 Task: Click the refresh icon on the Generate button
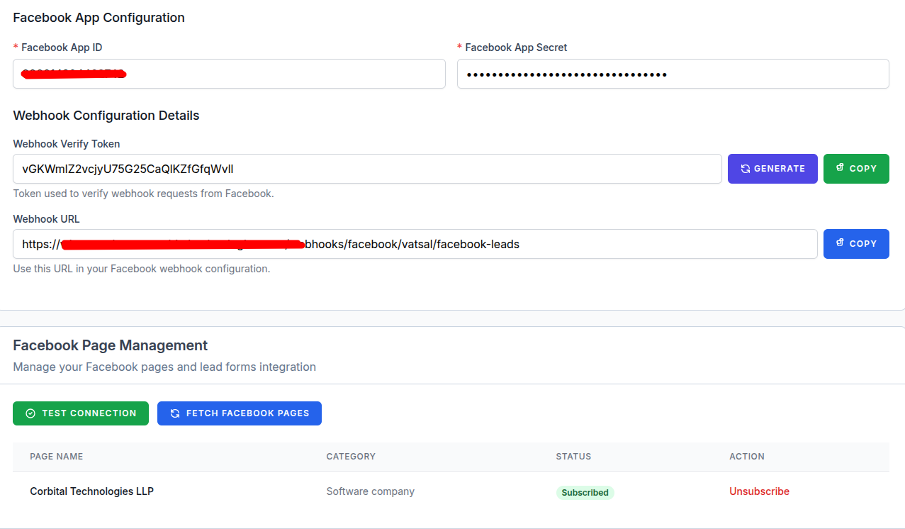(x=746, y=169)
